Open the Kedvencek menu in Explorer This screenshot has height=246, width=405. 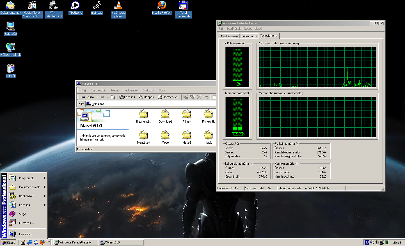click(x=131, y=90)
